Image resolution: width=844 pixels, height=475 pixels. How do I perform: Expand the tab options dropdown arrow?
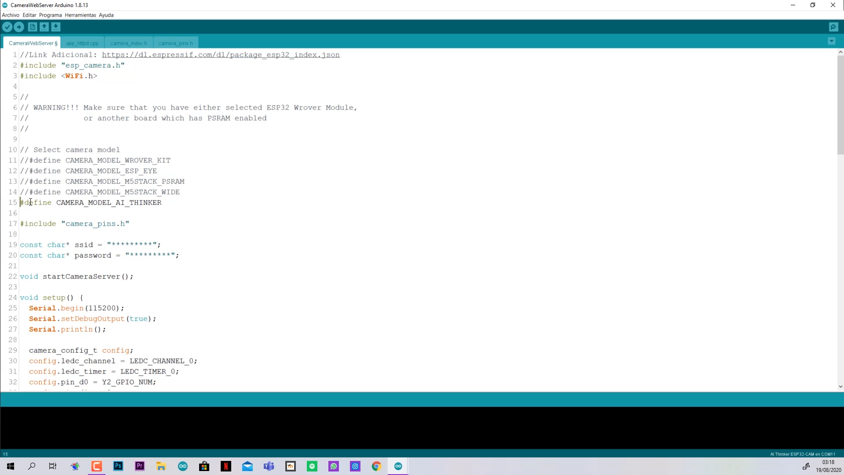point(831,41)
